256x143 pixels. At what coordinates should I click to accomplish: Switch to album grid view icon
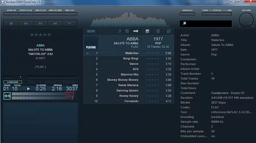click(147, 31)
